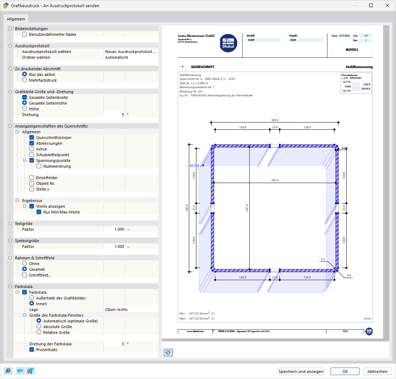The height and width of the screenshot is (379, 396).
Task: Enable the Achse checkbox
Action: [31, 149]
